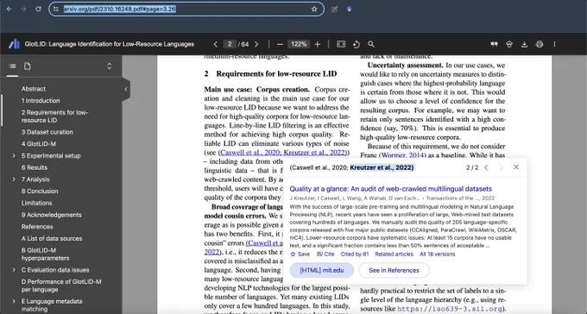Go to previous PDF page

pyautogui.click(x=215, y=44)
